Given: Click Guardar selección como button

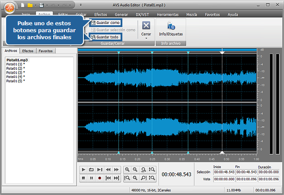Looking at the screenshot, I should (113, 30).
